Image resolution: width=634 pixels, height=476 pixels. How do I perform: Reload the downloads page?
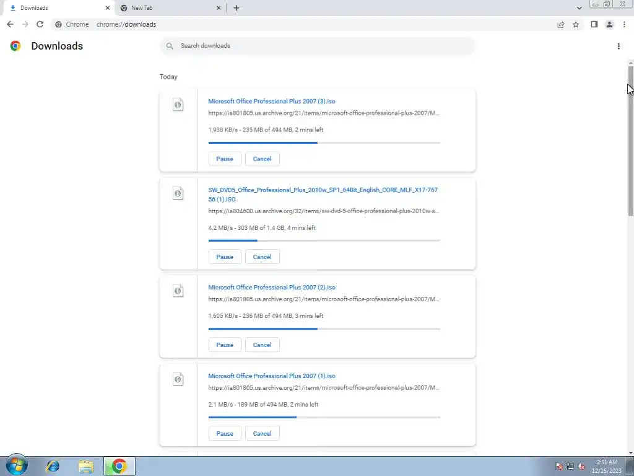(x=40, y=24)
